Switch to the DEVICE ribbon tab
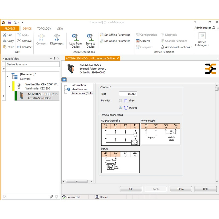The image size is (219, 219). [x=27, y=28]
